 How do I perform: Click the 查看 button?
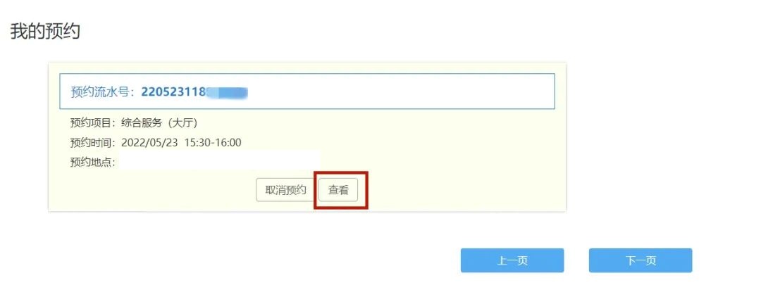[338, 190]
